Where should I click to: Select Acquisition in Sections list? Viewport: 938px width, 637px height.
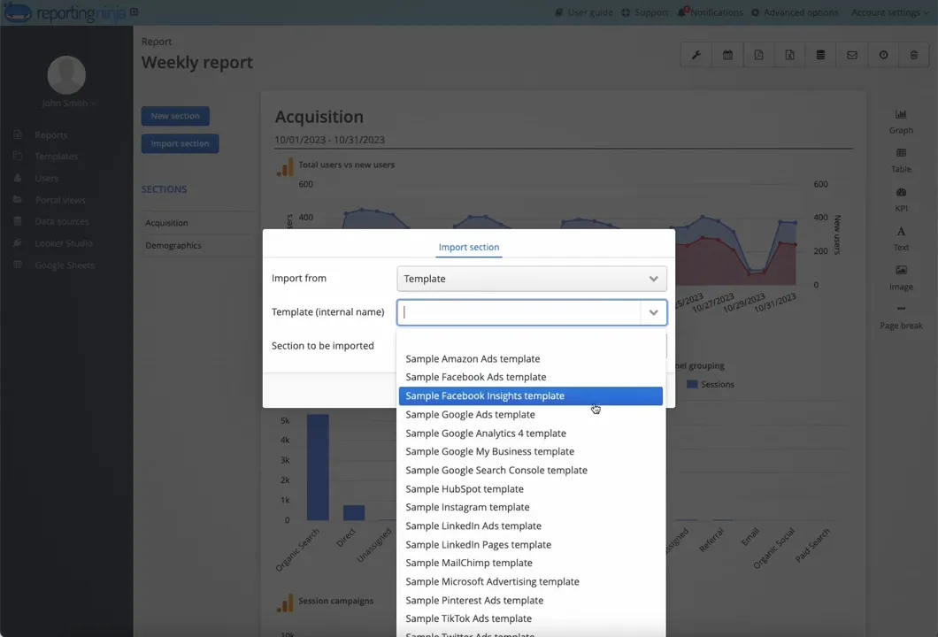click(167, 223)
